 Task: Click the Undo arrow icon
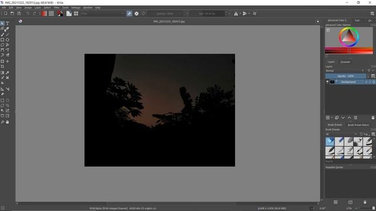(28, 13)
